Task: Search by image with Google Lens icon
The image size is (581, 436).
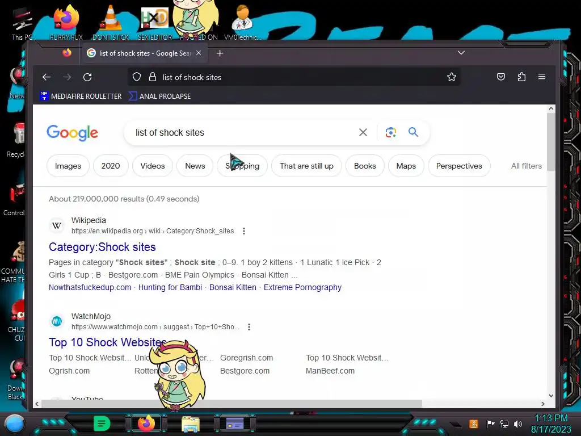Action: [390, 132]
